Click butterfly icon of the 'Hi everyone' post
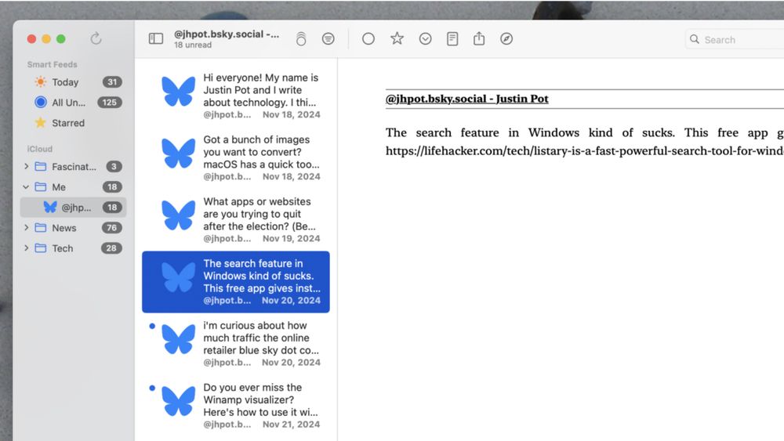 click(179, 91)
